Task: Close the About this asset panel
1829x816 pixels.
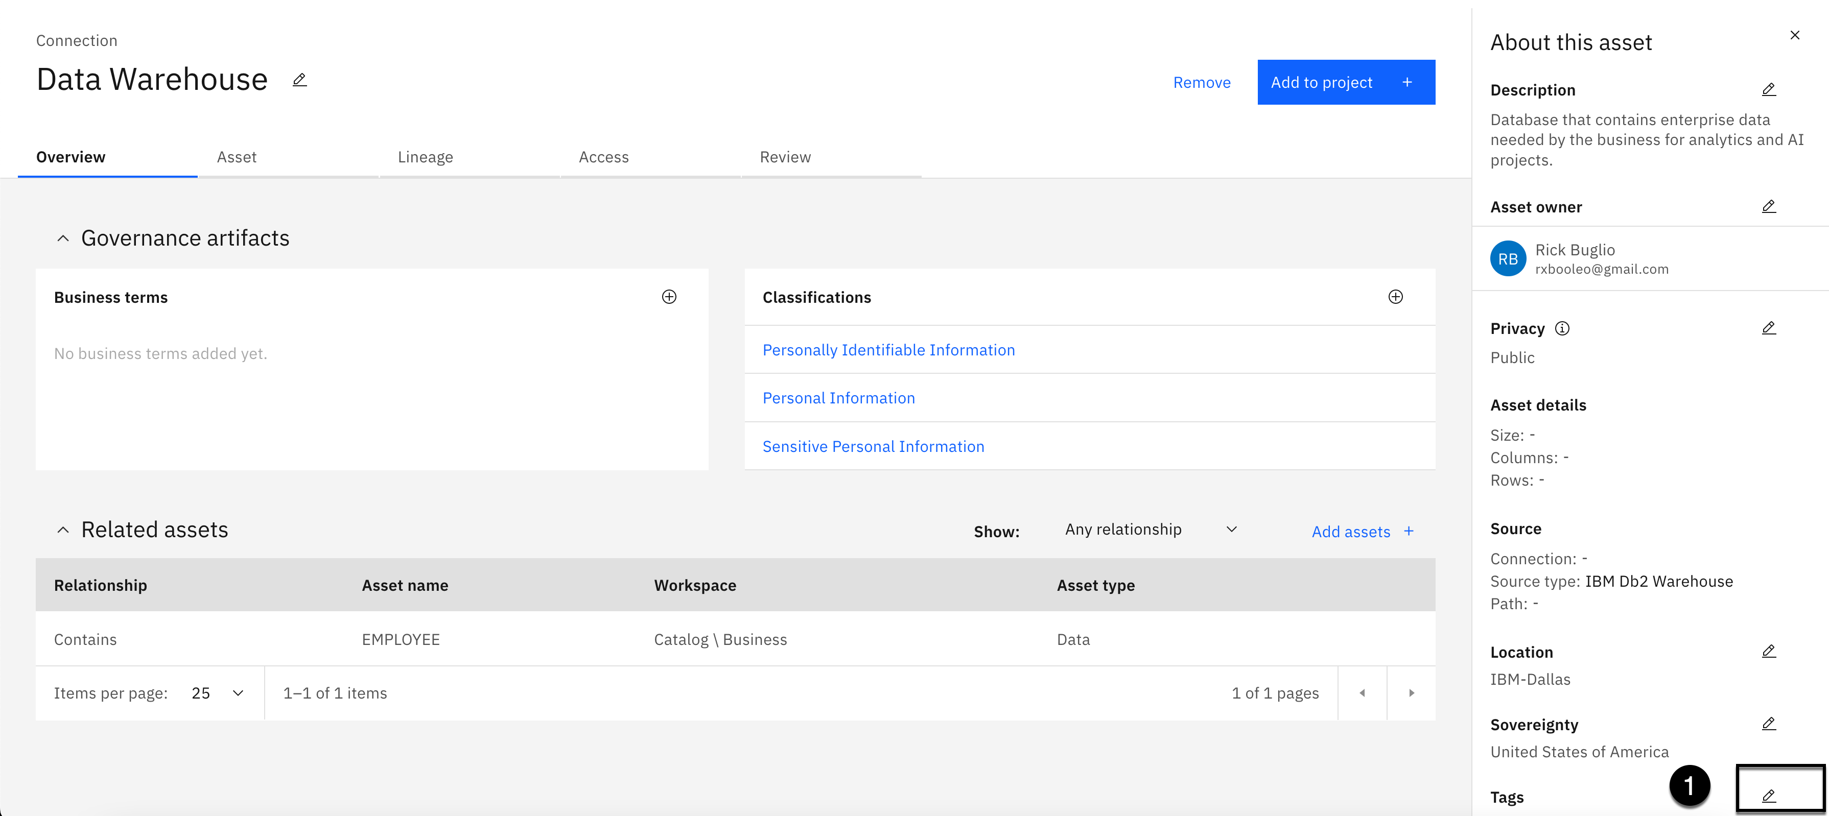Action: 1794,35
